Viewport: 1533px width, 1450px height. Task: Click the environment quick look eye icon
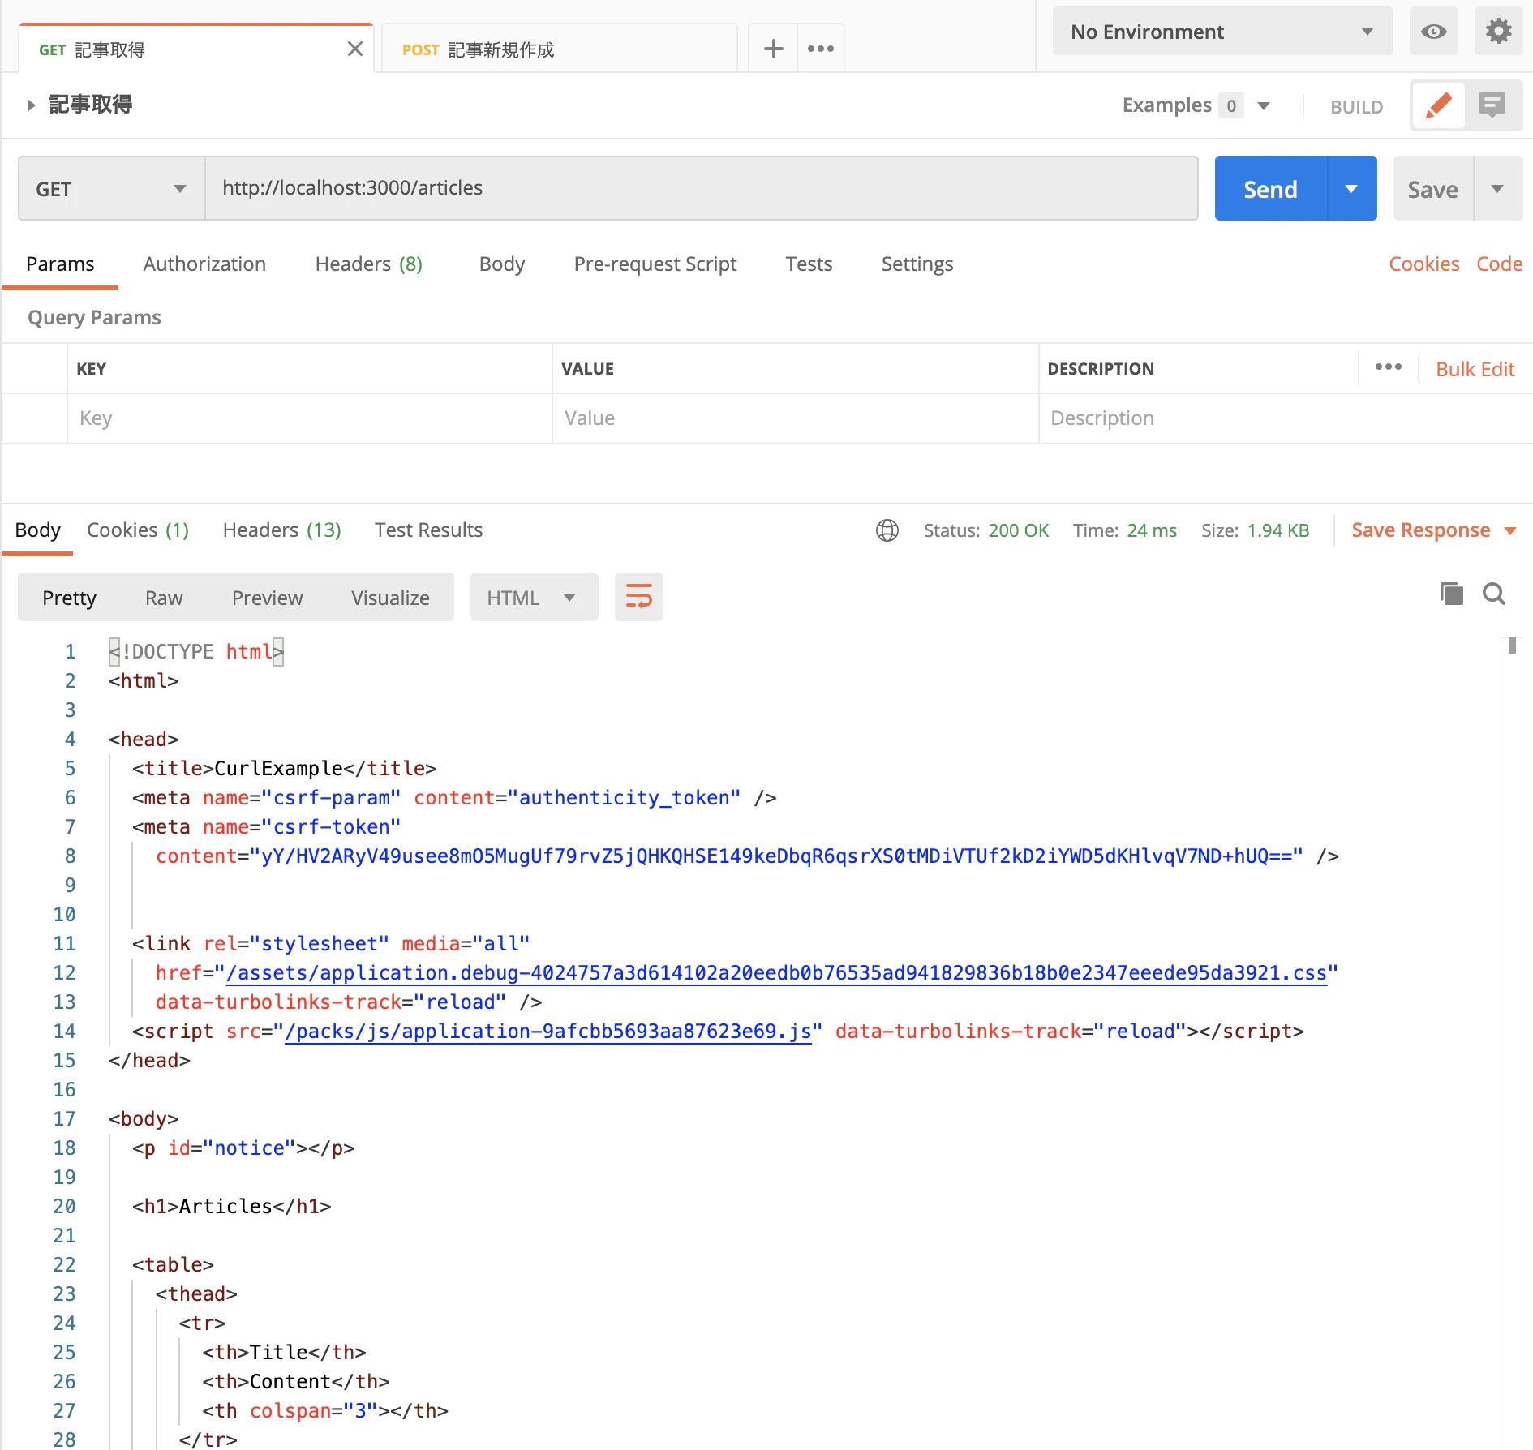pyautogui.click(x=1433, y=32)
